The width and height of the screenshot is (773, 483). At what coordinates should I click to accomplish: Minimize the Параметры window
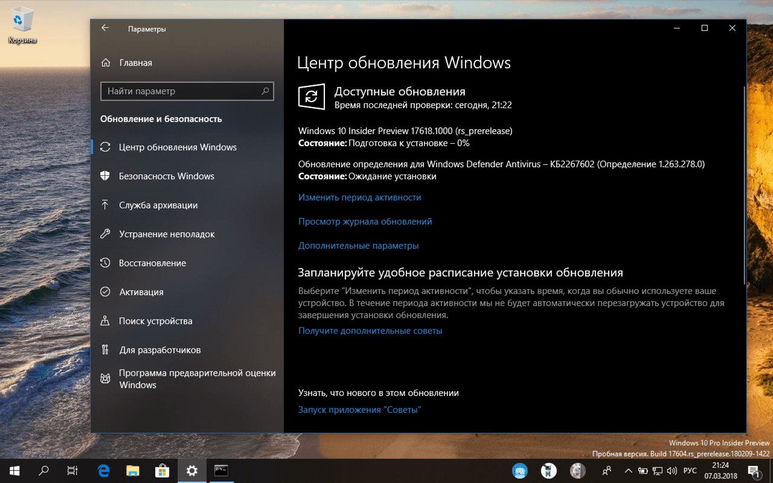pos(677,28)
